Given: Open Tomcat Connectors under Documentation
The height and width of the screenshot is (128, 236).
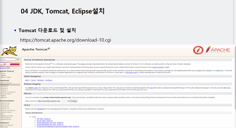Looking at the screenshot, I should (8, 110).
